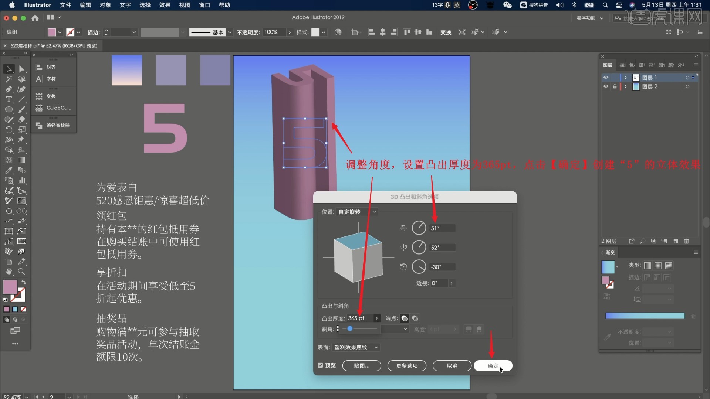
Task: Select the 520海报样.ai document tab
Action: (54, 46)
